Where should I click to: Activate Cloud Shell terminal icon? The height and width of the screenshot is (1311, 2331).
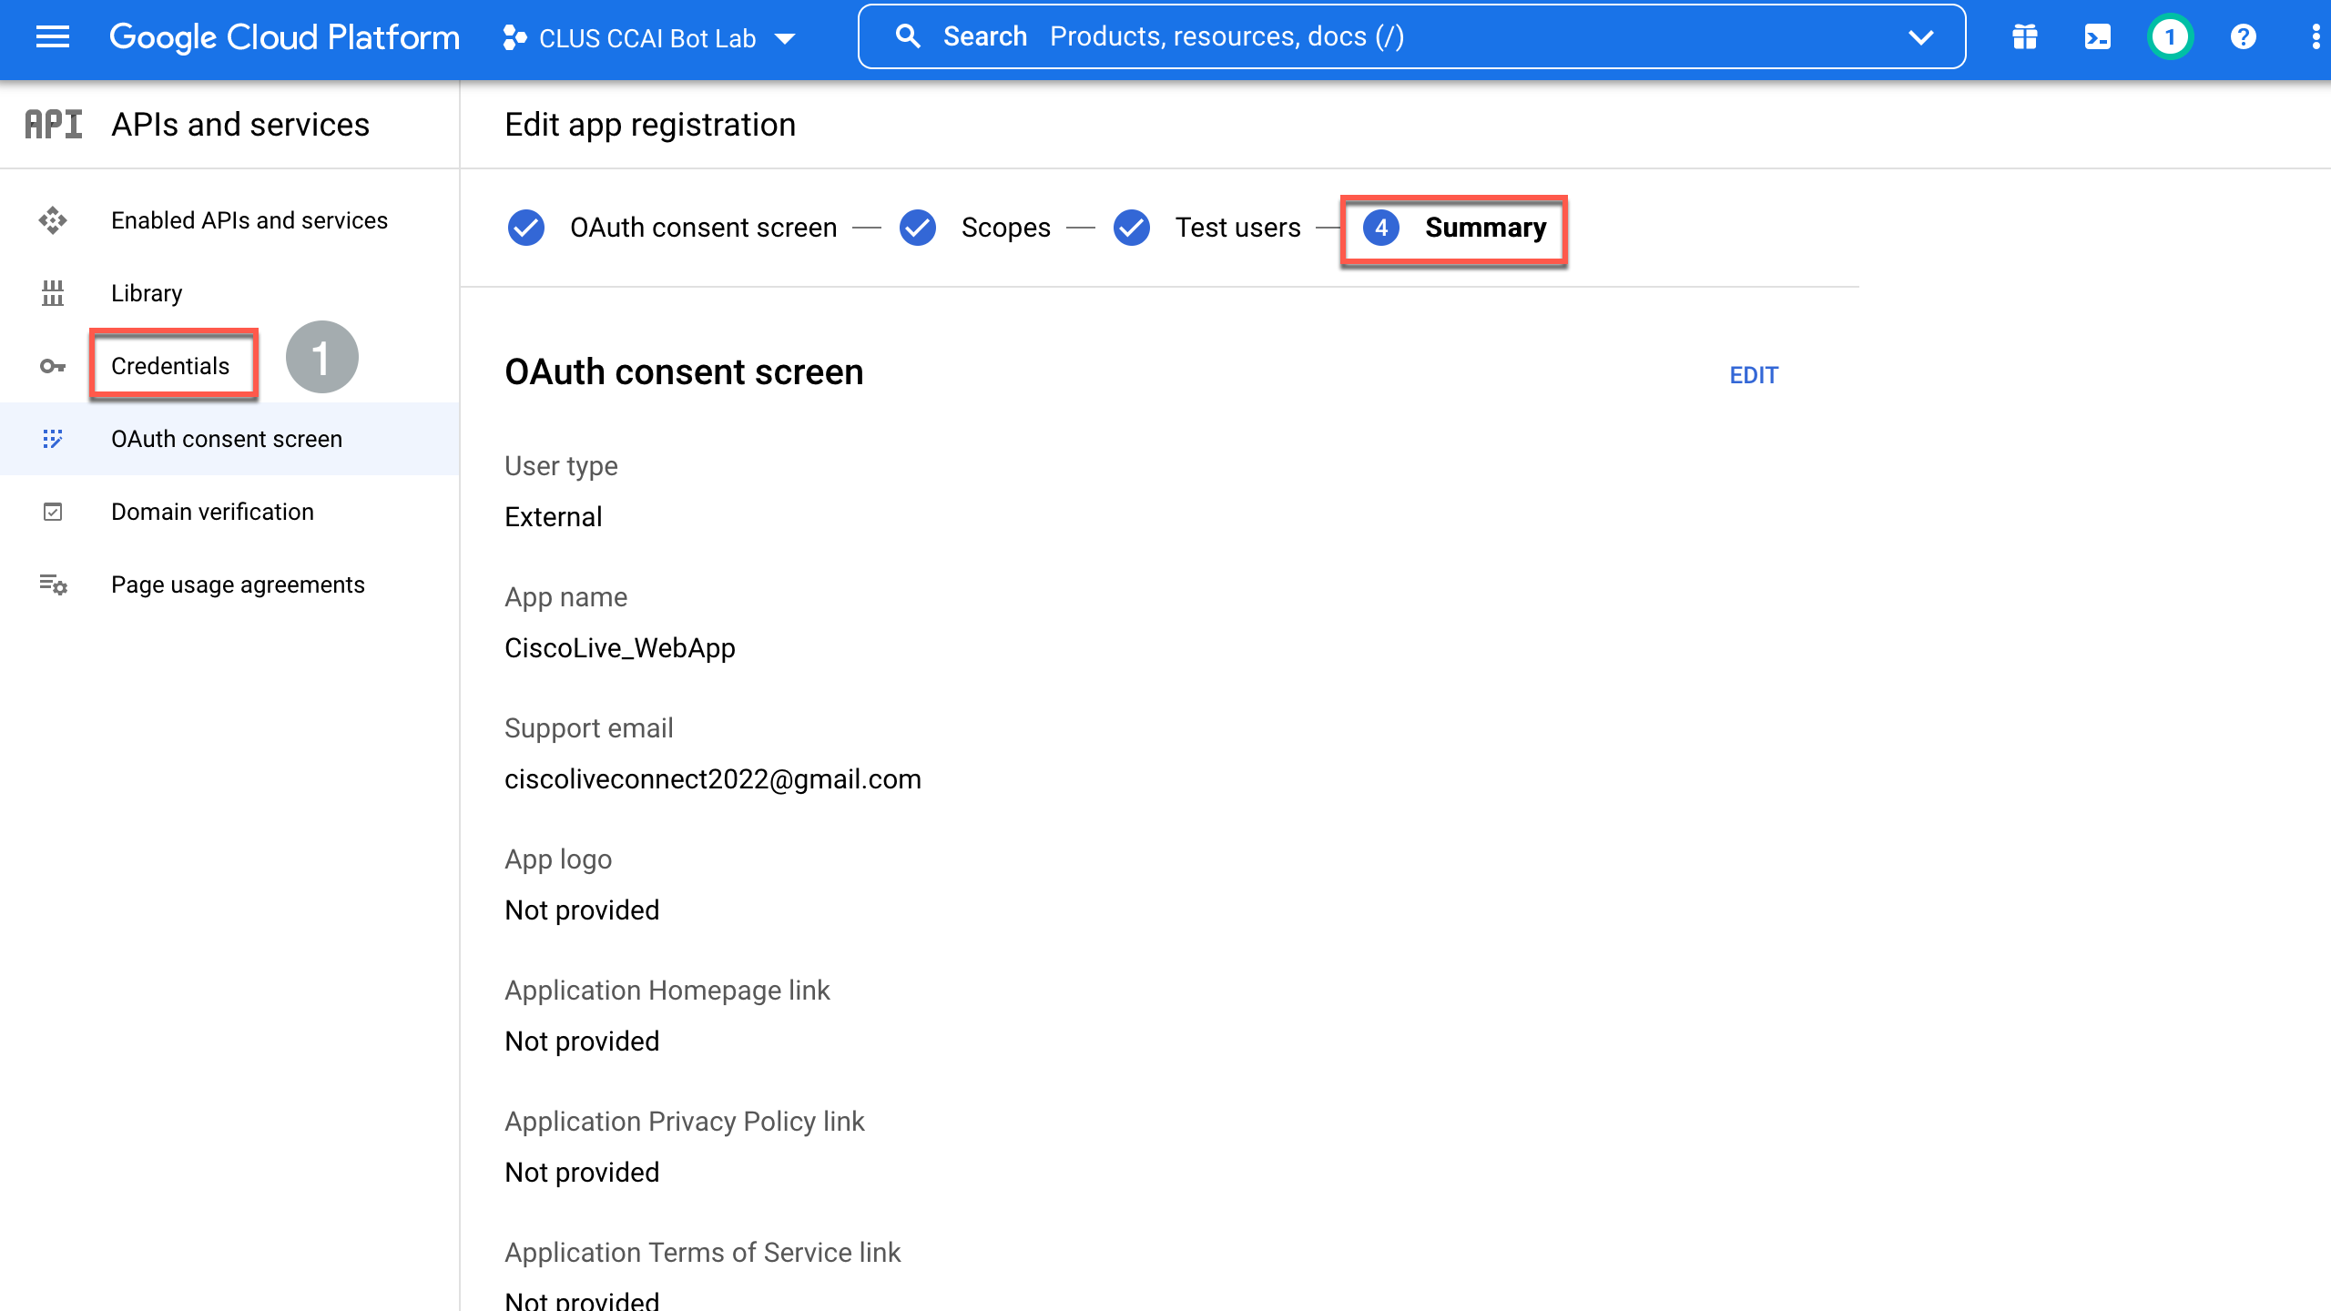[x=2098, y=37]
